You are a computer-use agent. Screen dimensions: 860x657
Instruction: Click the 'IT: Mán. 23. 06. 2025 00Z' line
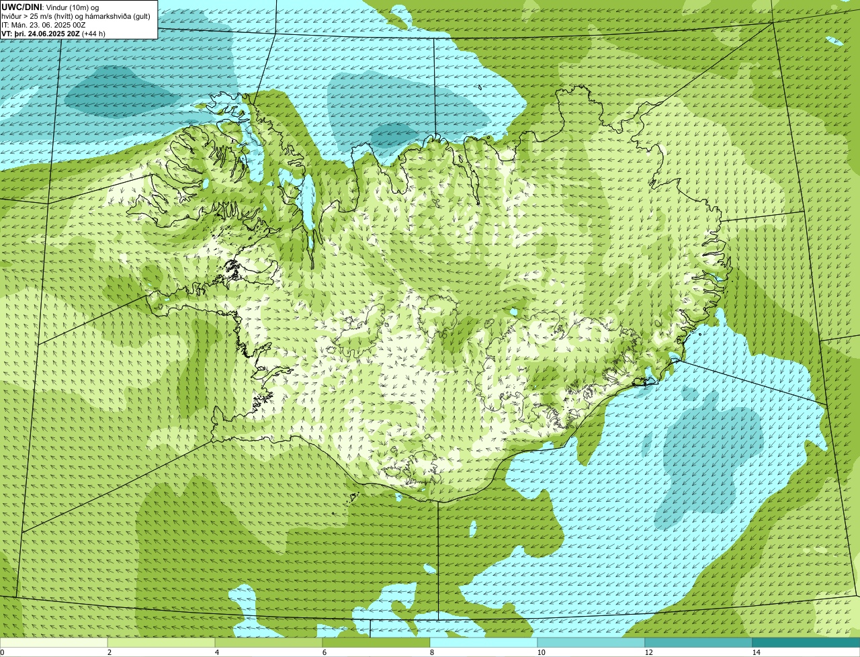click(44, 25)
